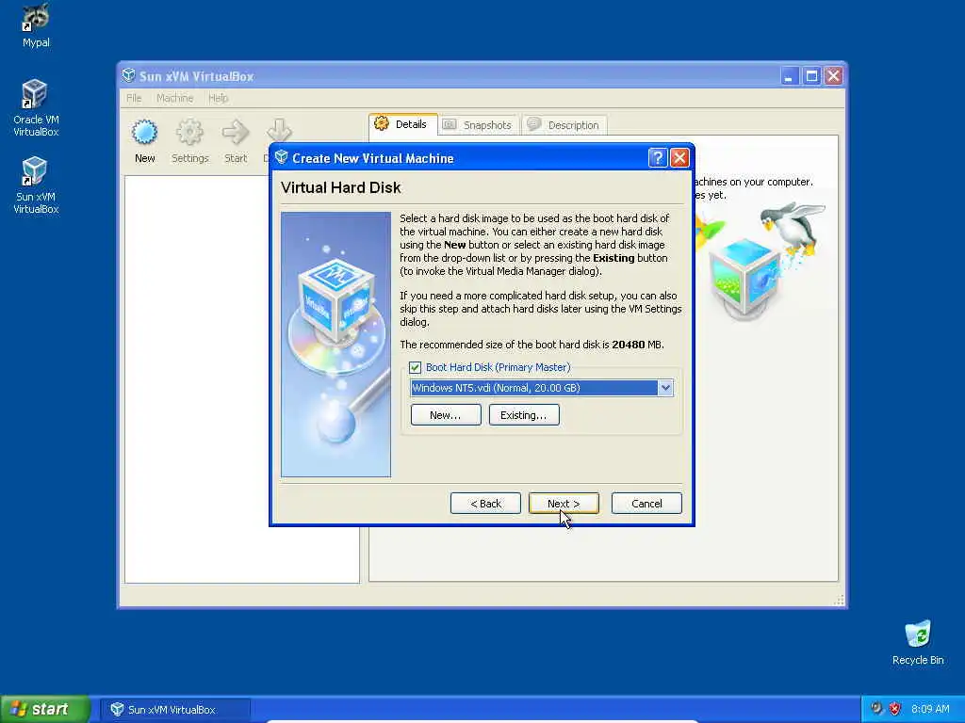Expand the hard disk image dropdown arrow
Viewport: 965px width, 723px height.
(x=665, y=388)
